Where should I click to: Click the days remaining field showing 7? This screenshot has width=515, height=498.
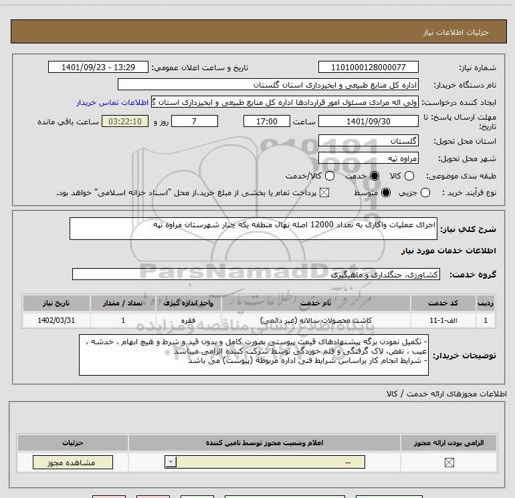pyautogui.click(x=195, y=121)
